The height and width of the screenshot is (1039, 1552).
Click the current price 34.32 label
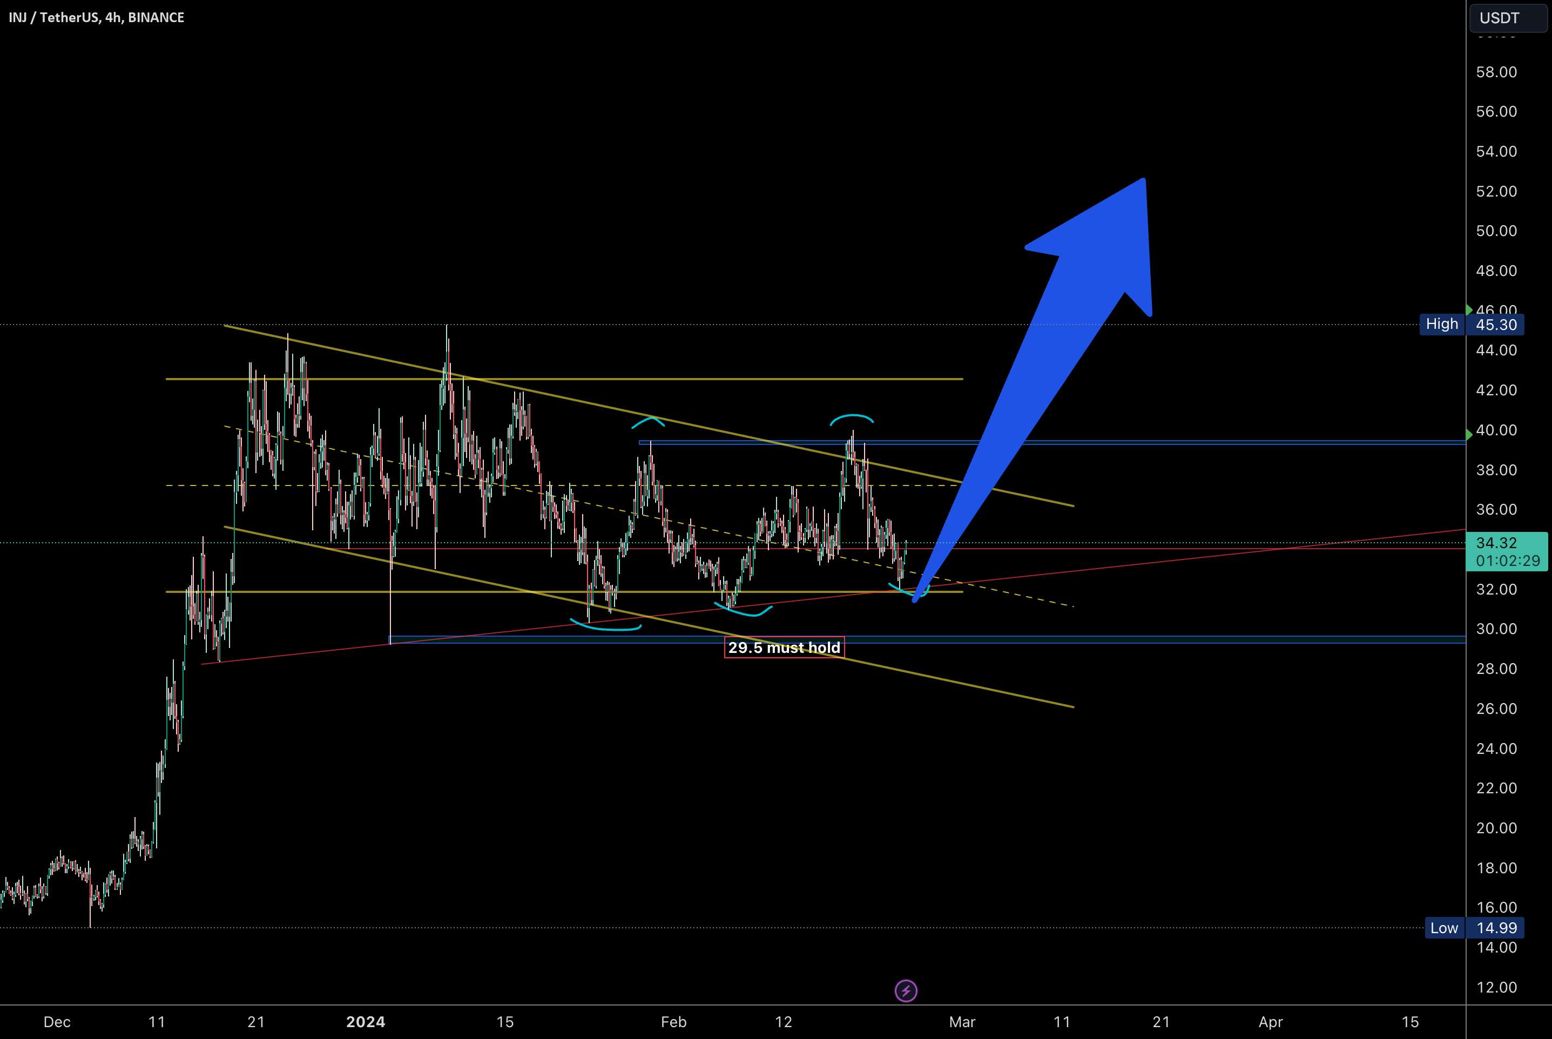[x=1497, y=543]
